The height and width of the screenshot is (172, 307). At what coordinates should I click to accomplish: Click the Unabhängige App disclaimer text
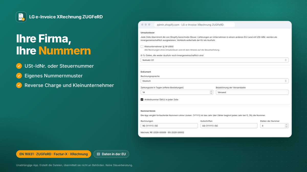[x=74, y=165]
